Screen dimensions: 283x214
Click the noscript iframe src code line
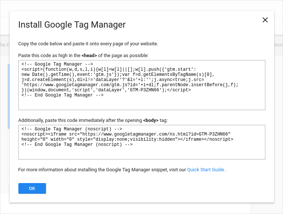(x=126, y=134)
